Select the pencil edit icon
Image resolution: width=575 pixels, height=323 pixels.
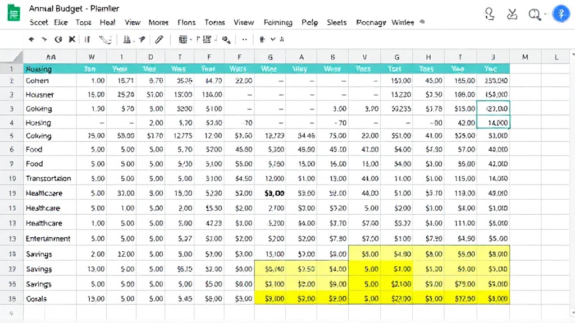click(159, 39)
